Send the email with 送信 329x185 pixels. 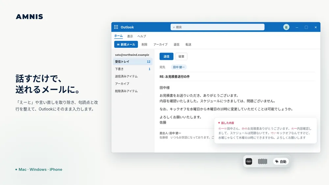pyautogui.click(x=166, y=57)
